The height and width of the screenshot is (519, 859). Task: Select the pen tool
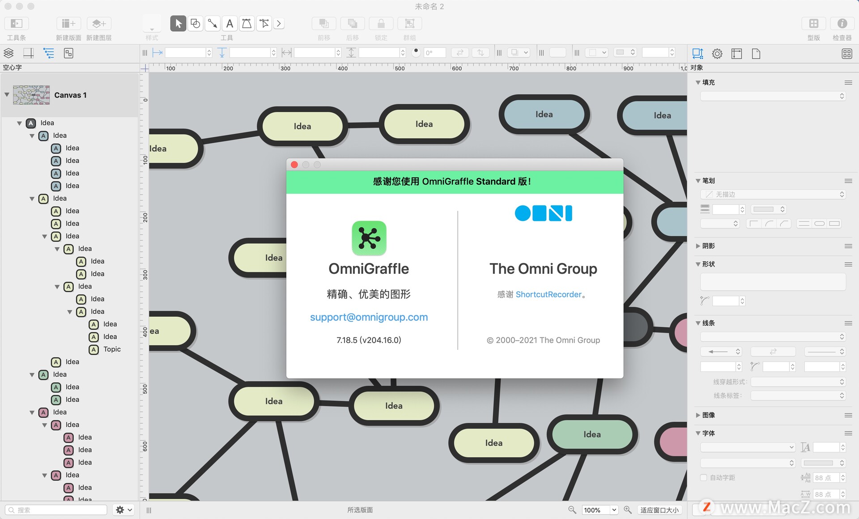pyautogui.click(x=247, y=24)
